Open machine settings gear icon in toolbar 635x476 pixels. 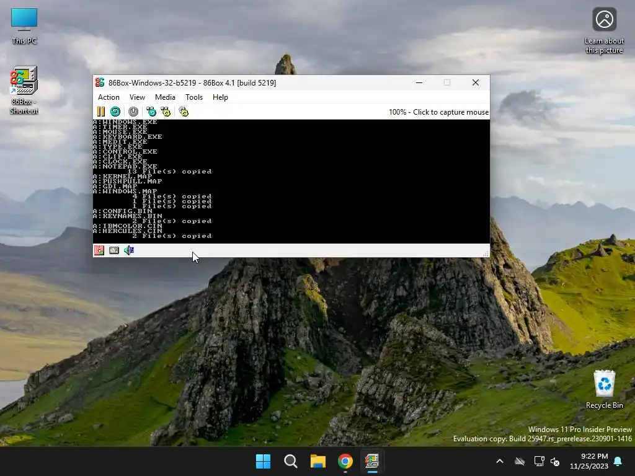tap(184, 112)
